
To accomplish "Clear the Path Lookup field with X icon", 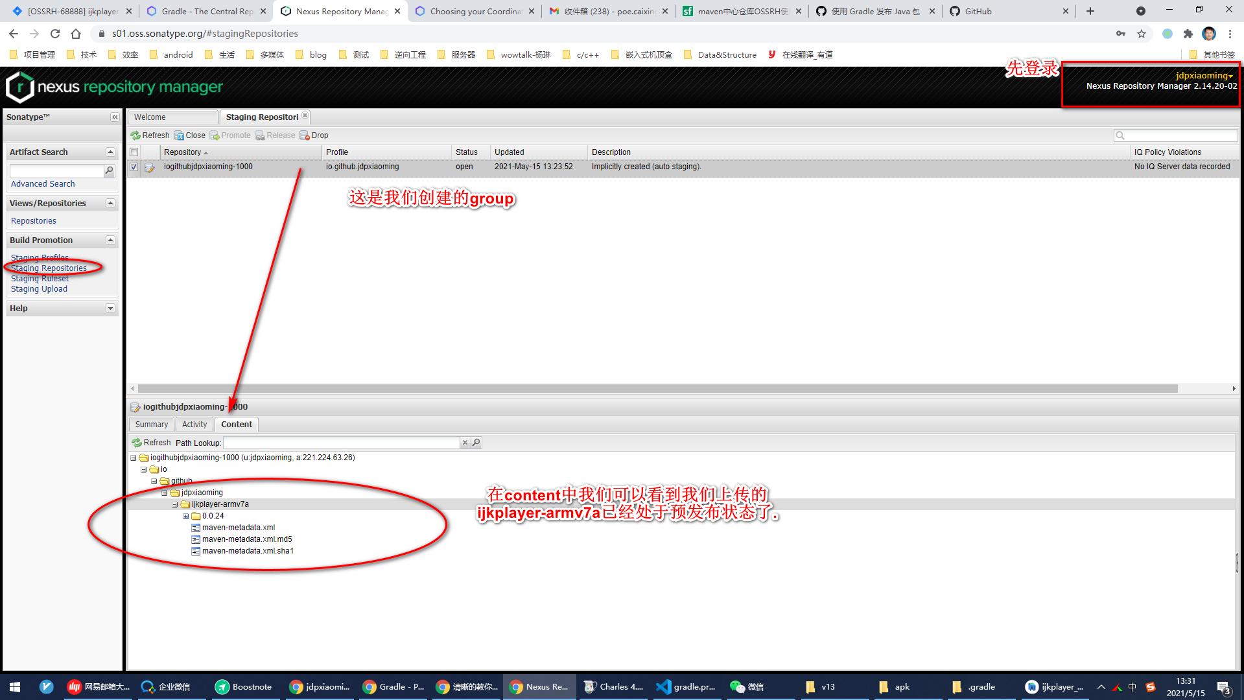I will [x=465, y=443].
